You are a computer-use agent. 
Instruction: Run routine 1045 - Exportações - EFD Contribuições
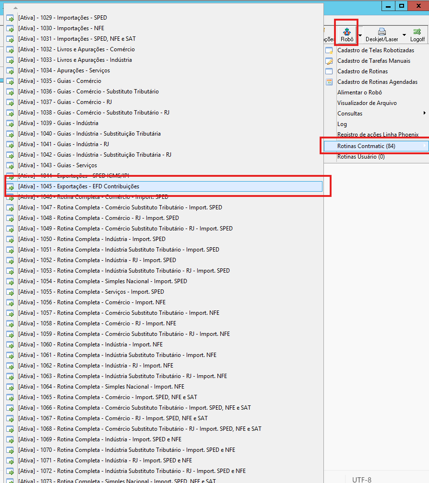pyautogui.click(x=164, y=186)
